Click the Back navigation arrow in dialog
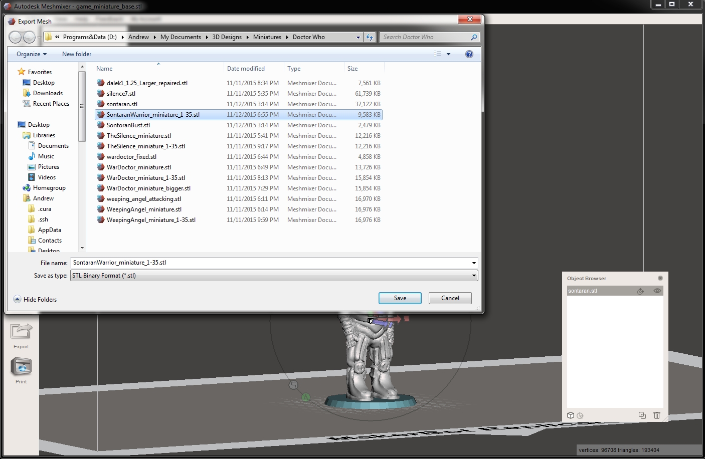 coord(16,37)
